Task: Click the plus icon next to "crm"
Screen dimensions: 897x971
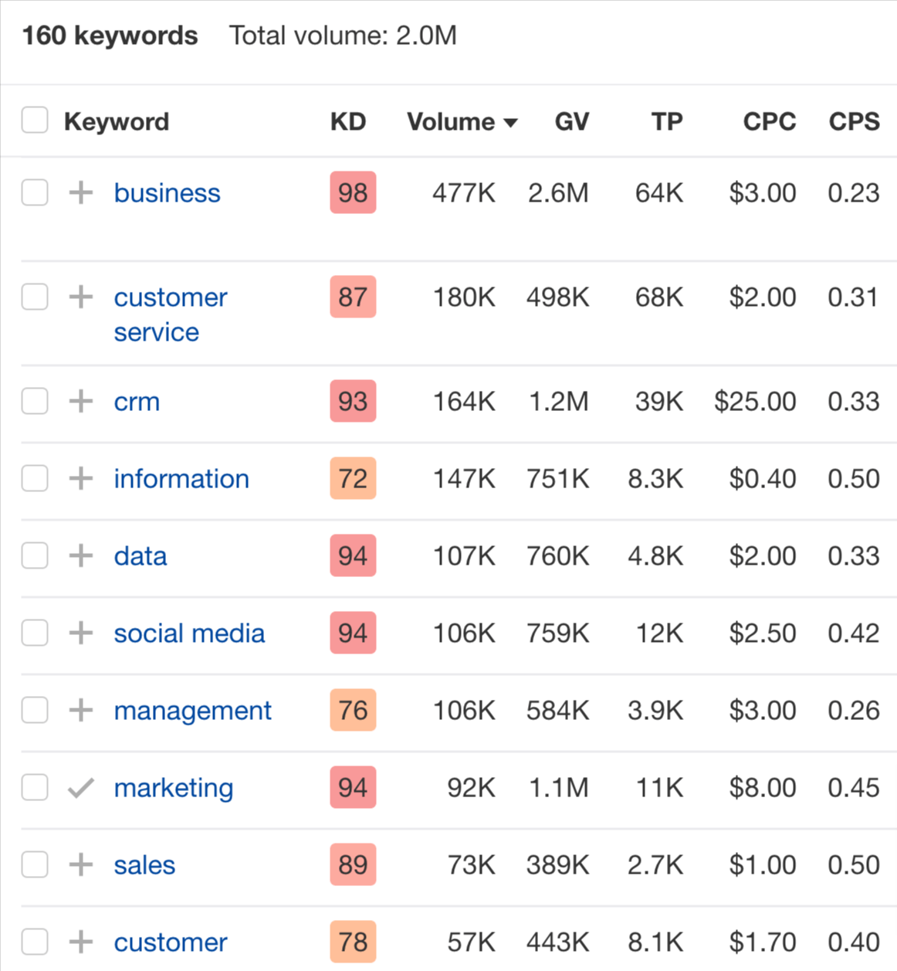Action: click(80, 401)
